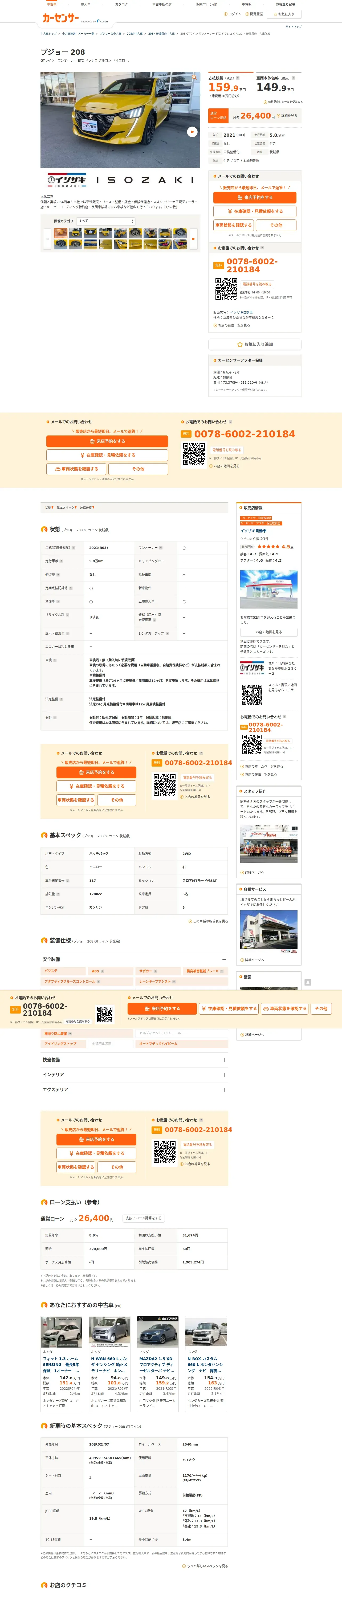The image size is (342, 1602).
Task: Open the 保険/ローン/他 navigation item
Action: pos(207,4)
